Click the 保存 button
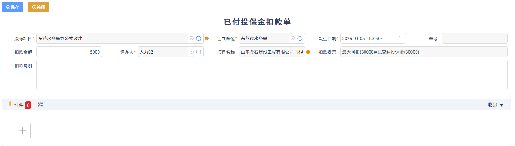The image size is (515, 146). pyautogui.click(x=13, y=7)
